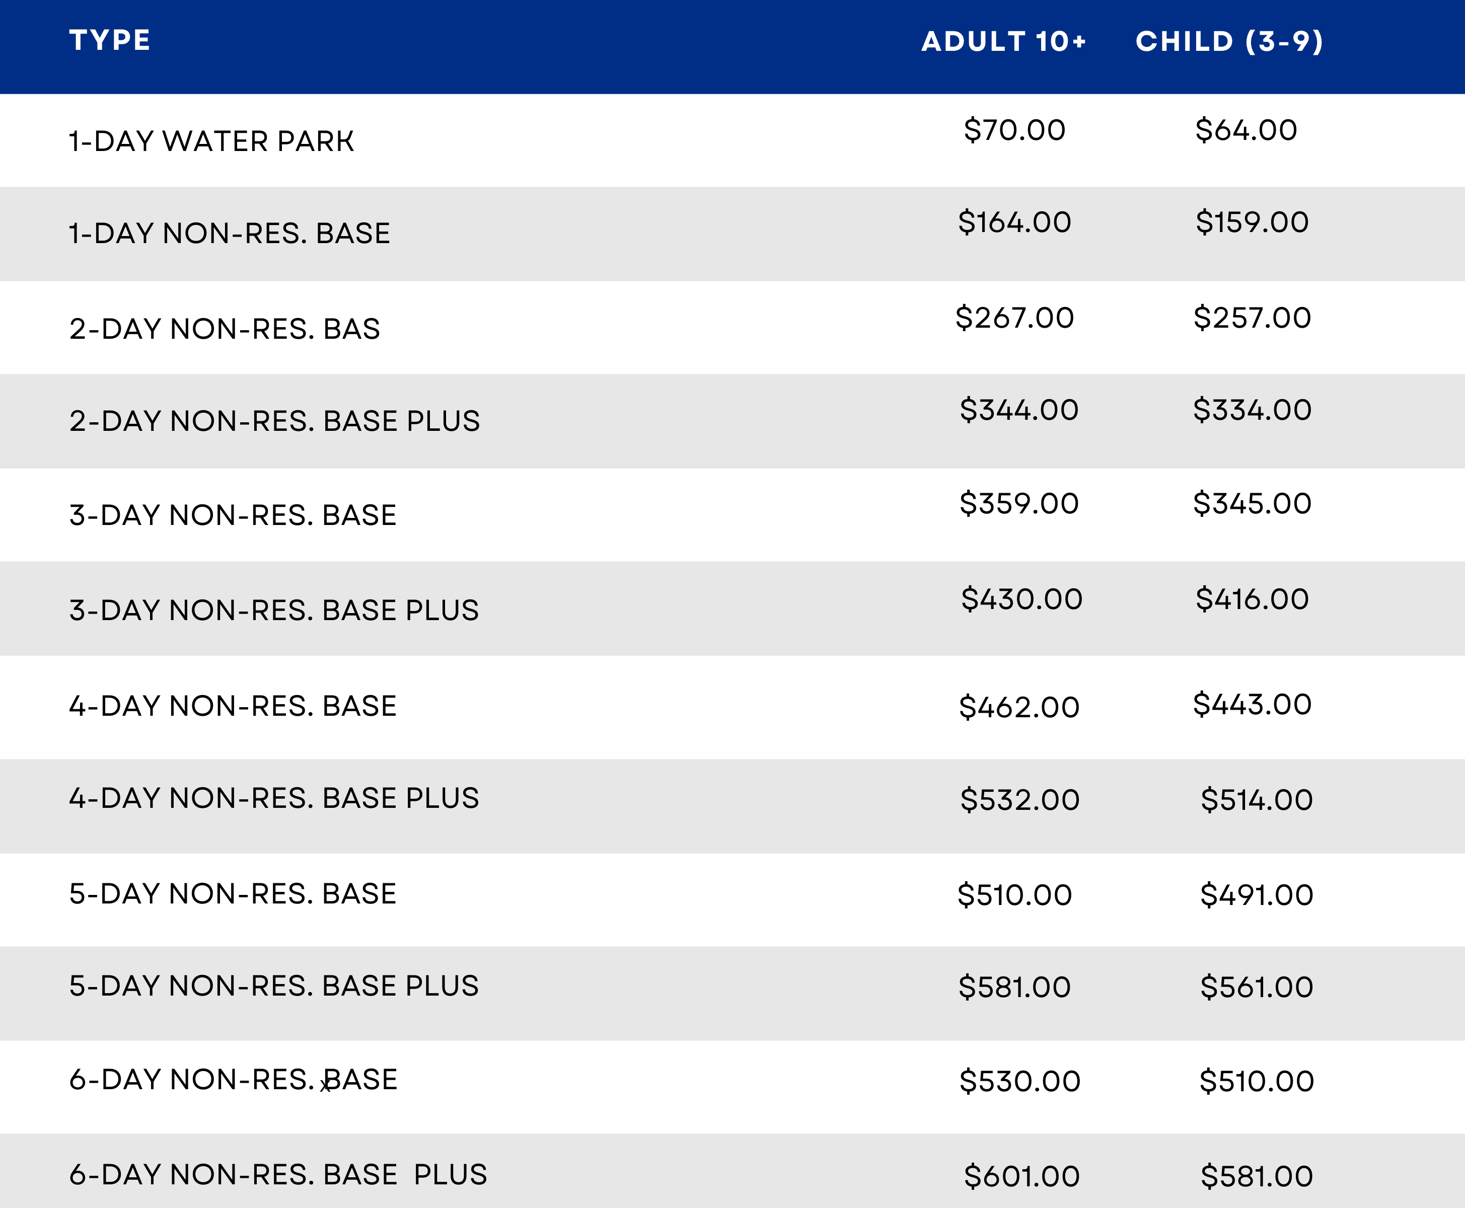
Task: Click the $64.00 child water park price
Action: pos(1247,130)
